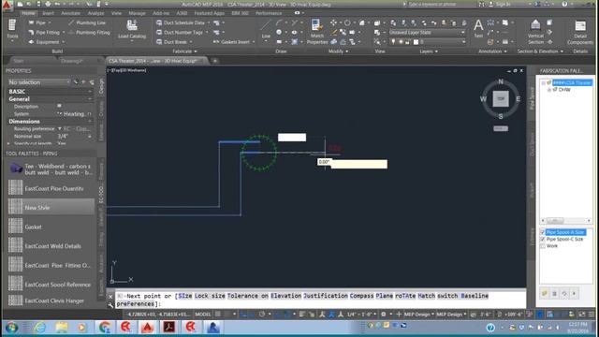
Task: Select the EastCoast Clevis Hanger palette tool
Action: point(51,300)
